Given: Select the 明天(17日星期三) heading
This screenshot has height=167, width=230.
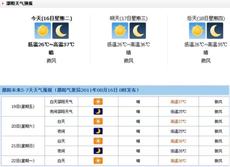Looking at the screenshot, I should pos(129,19).
